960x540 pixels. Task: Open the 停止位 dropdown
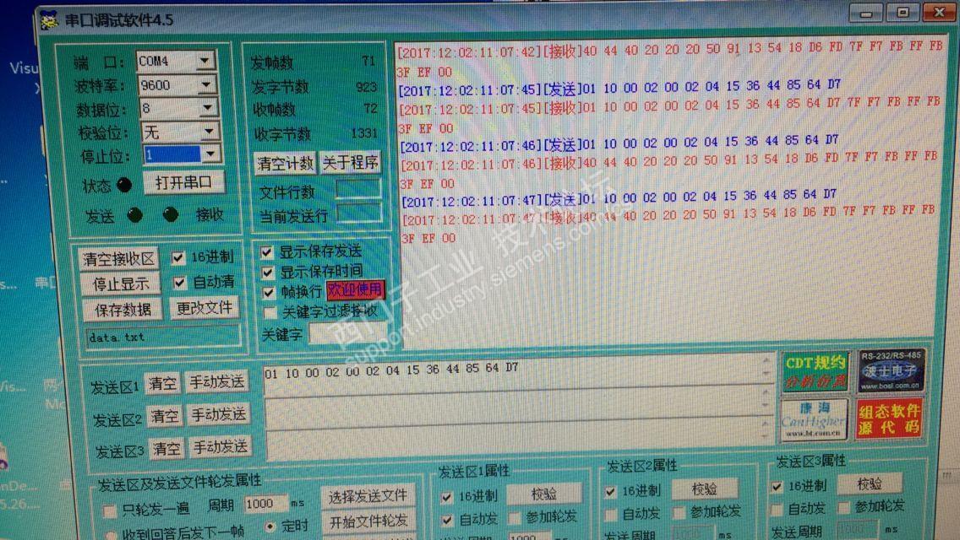[210, 154]
